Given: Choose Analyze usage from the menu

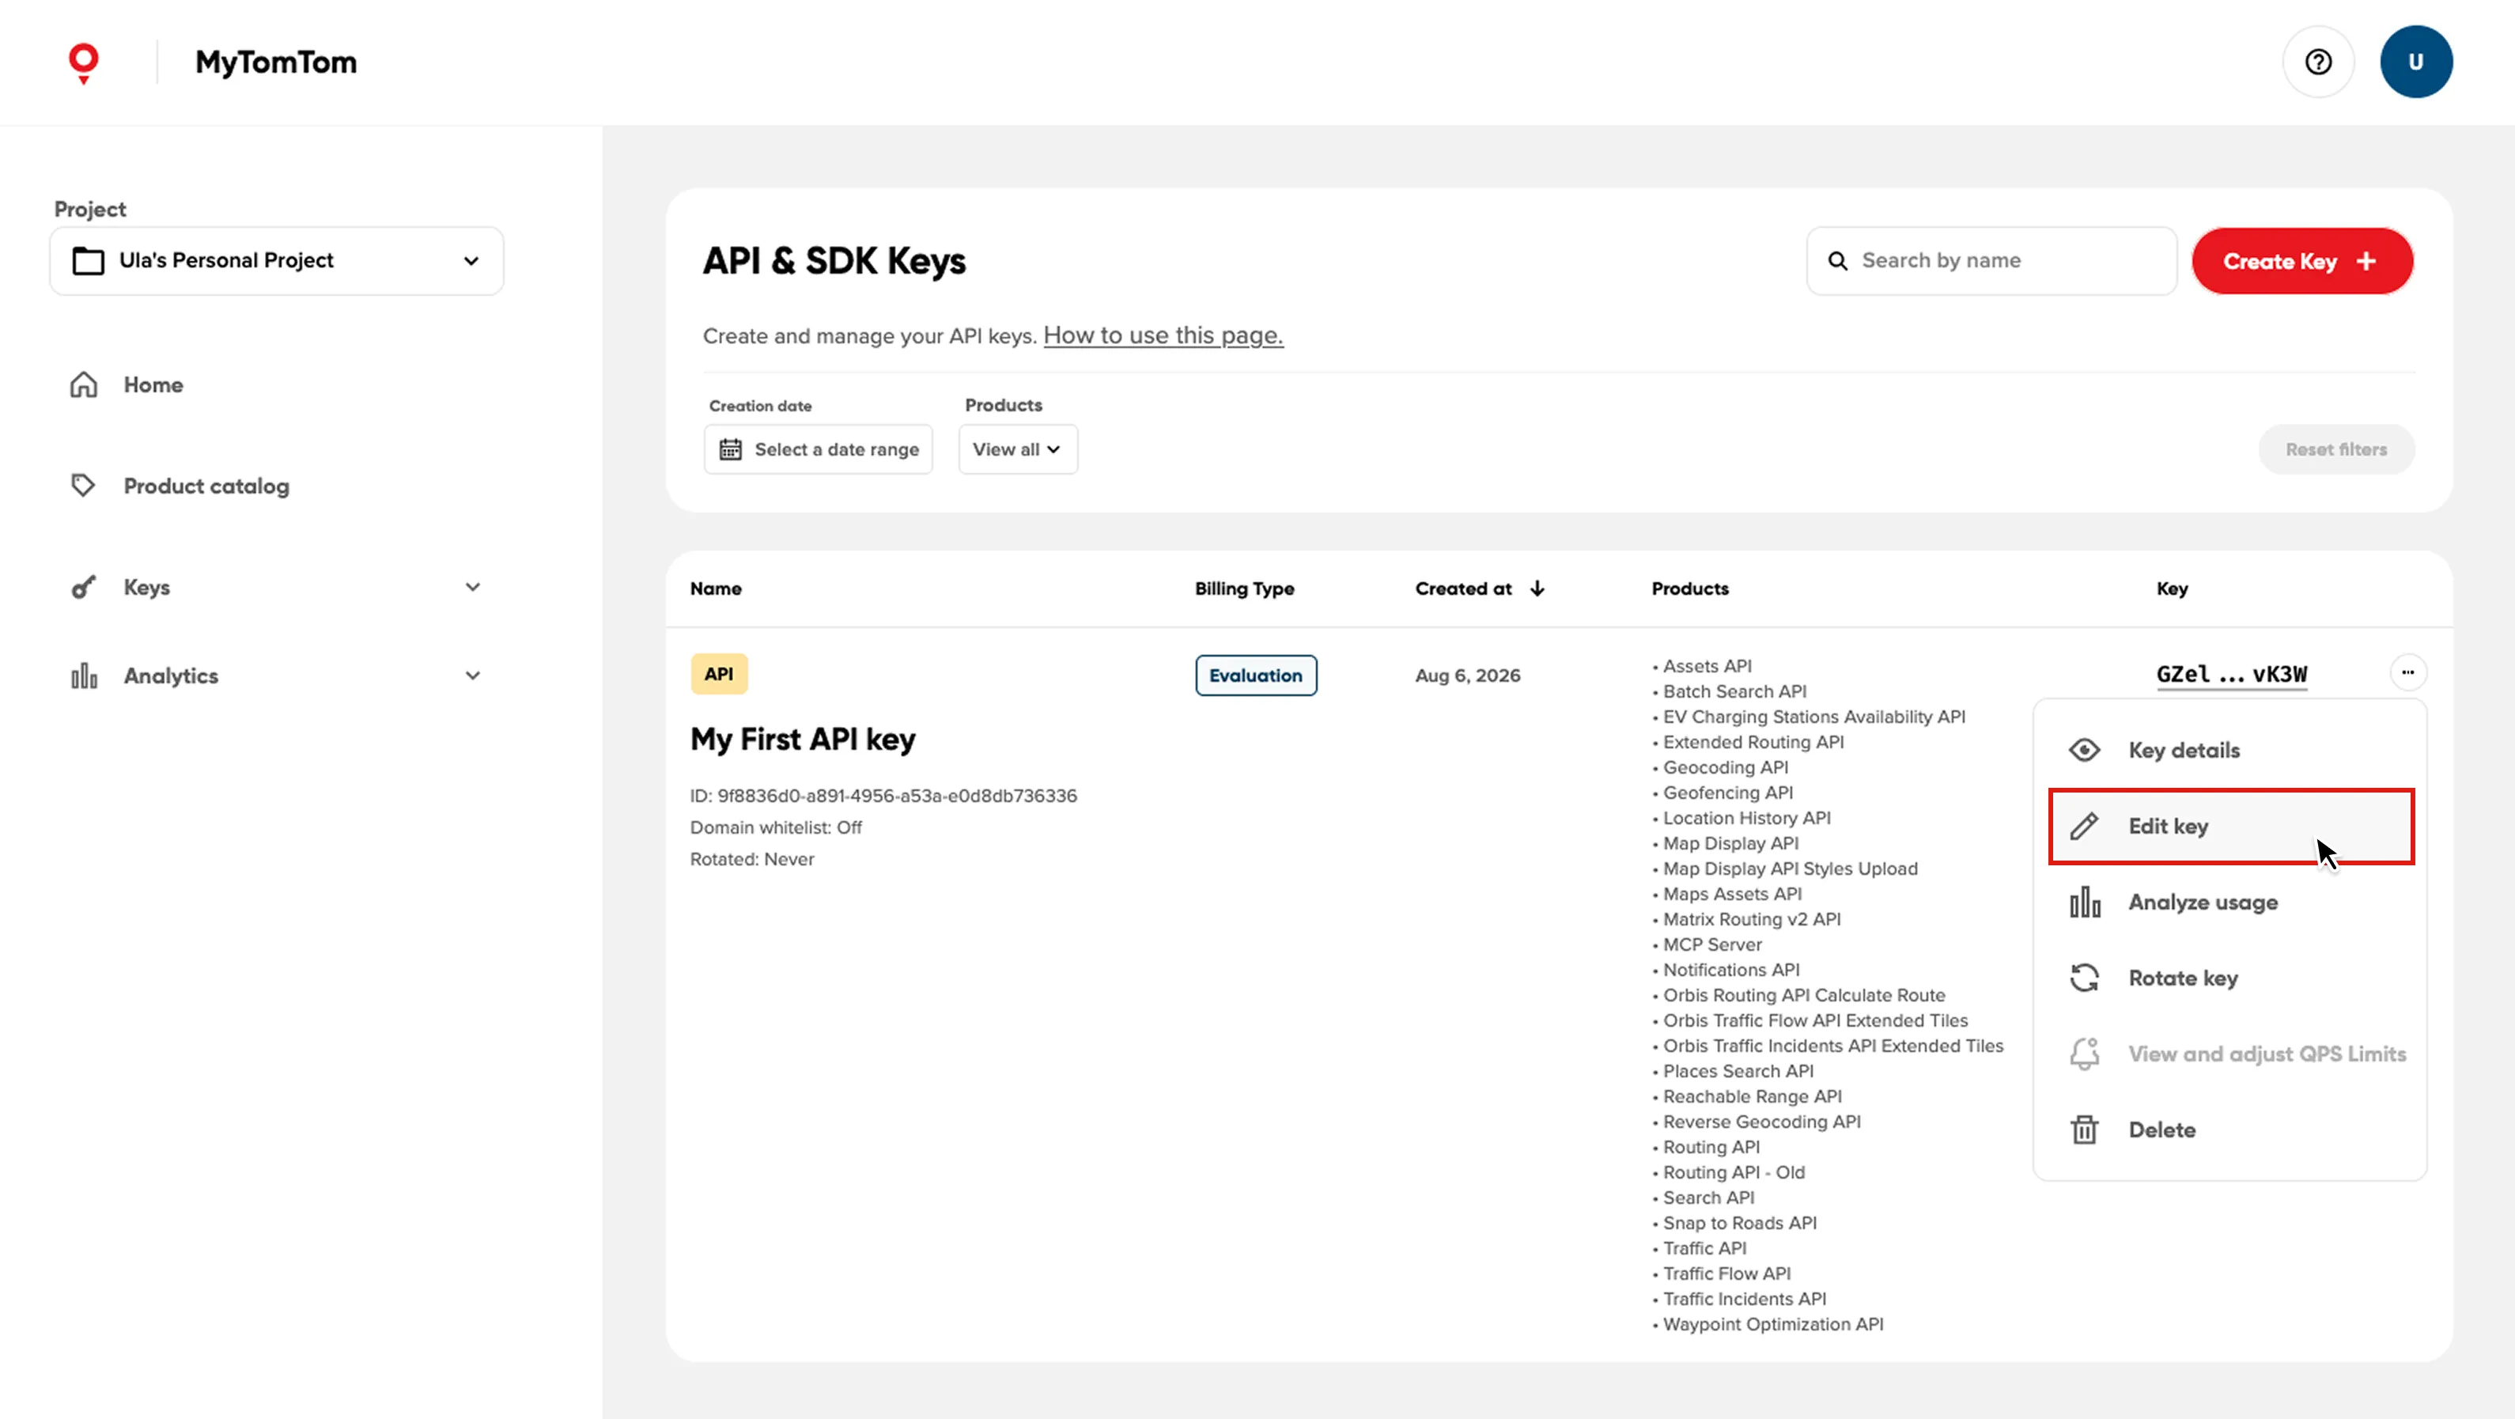Looking at the screenshot, I should click(x=2230, y=902).
